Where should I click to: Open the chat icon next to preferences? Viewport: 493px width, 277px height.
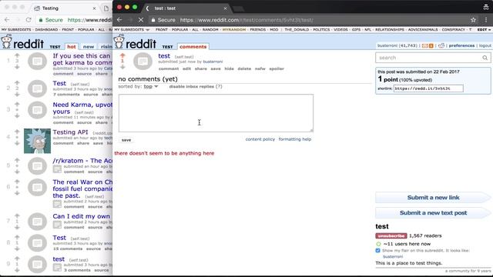coord(441,46)
